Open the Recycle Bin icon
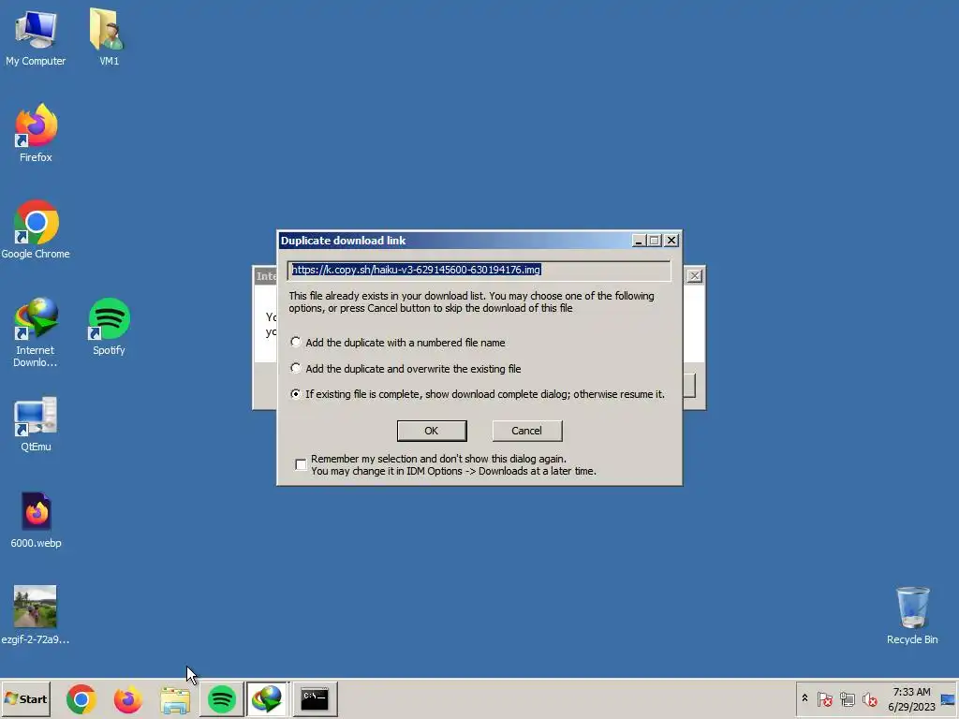Image resolution: width=959 pixels, height=719 pixels. 912,614
